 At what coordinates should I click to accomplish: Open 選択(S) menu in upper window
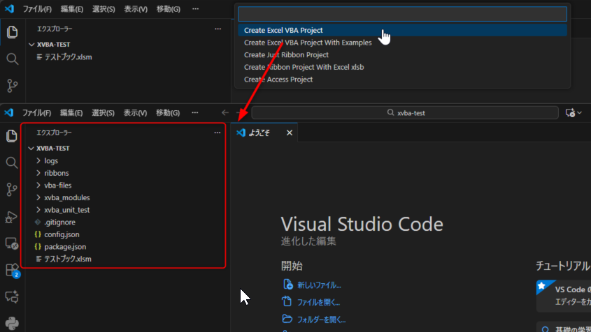[104, 9]
